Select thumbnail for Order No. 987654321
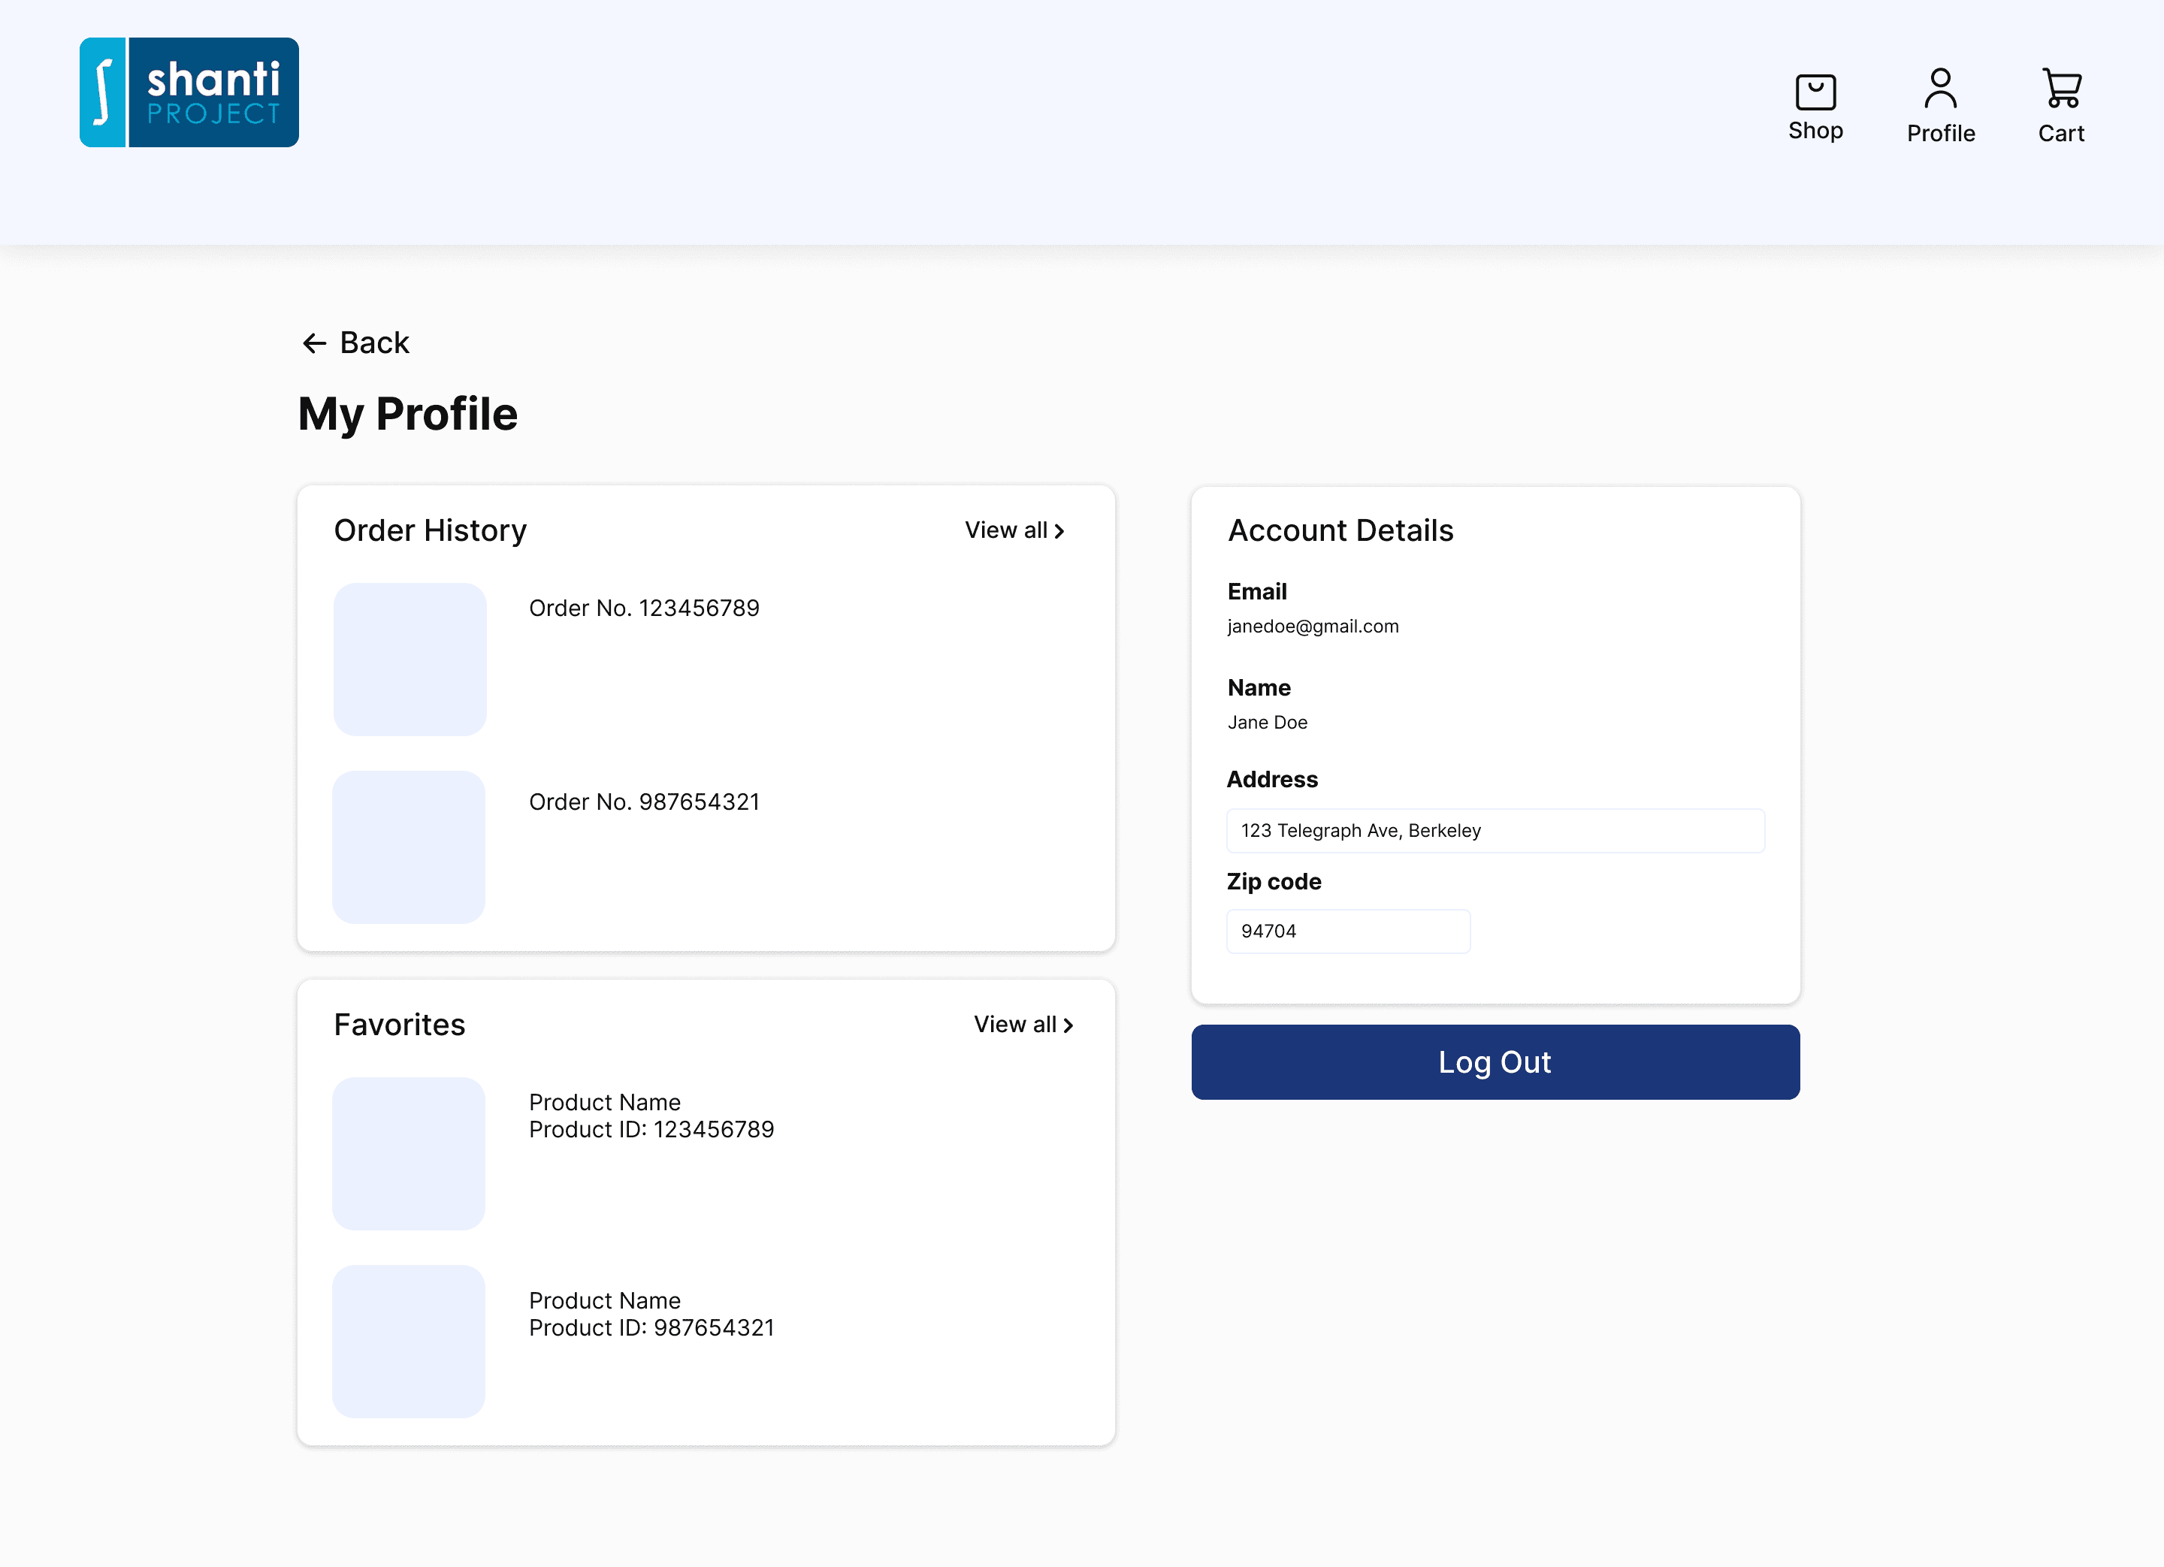Image resolution: width=2164 pixels, height=1567 pixels. click(x=408, y=848)
